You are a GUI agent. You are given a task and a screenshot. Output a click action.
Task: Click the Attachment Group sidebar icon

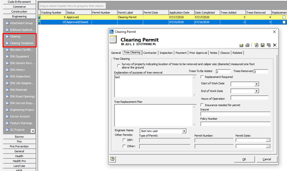(7, 23)
